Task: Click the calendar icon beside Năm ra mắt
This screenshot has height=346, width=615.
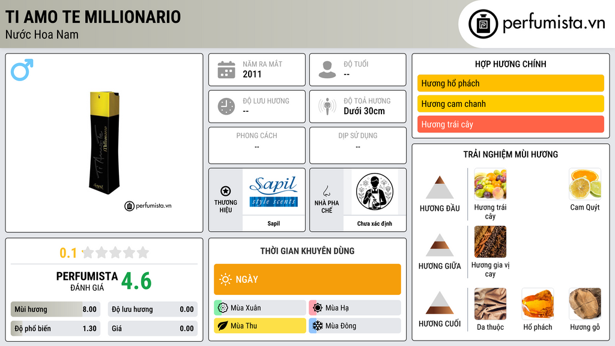Action: [226, 70]
